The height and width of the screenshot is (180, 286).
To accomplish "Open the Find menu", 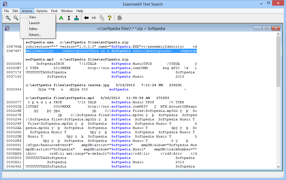I will tap(54, 11).
